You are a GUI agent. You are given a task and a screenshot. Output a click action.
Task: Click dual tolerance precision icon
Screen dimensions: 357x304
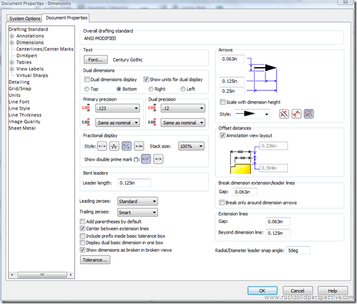pos(152,122)
